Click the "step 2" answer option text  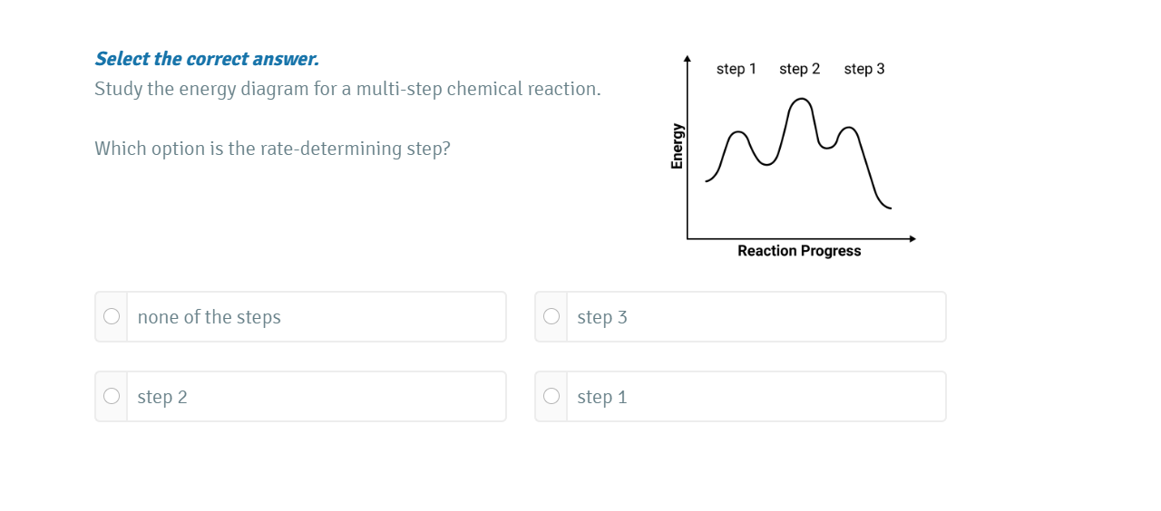click(x=162, y=397)
